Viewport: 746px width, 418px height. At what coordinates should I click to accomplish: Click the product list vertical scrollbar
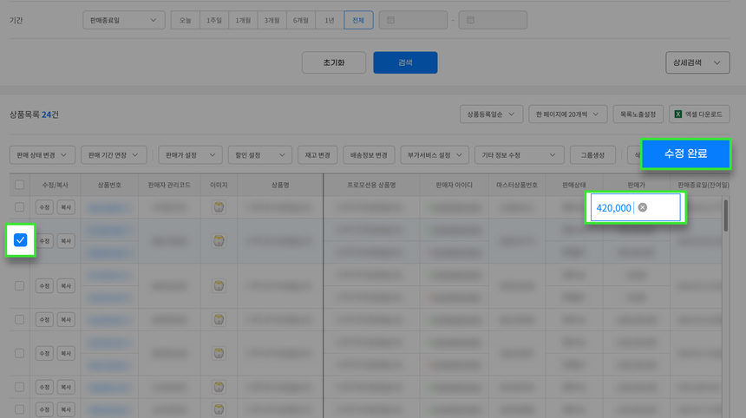click(725, 215)
